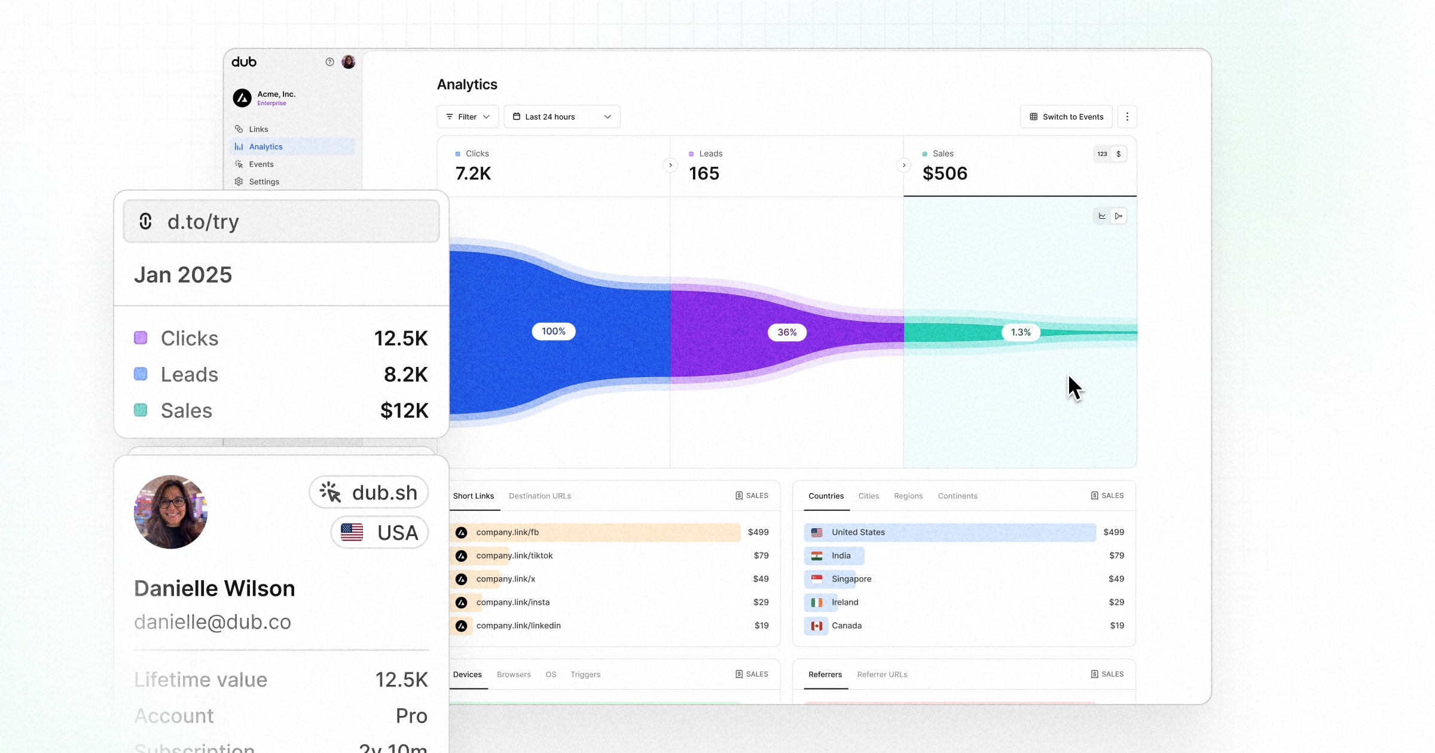1435x753 pixels.
Task: Toggle Sales display to count (123)
Action: (1102, 154)
